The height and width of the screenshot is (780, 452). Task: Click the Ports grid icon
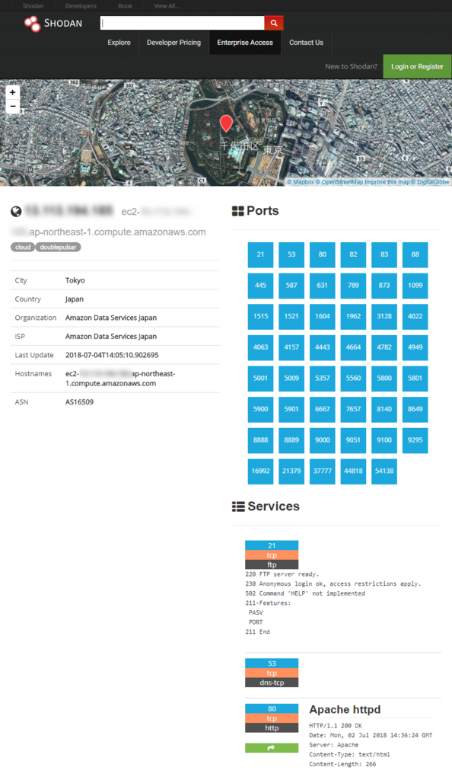(x=238, y=211)
